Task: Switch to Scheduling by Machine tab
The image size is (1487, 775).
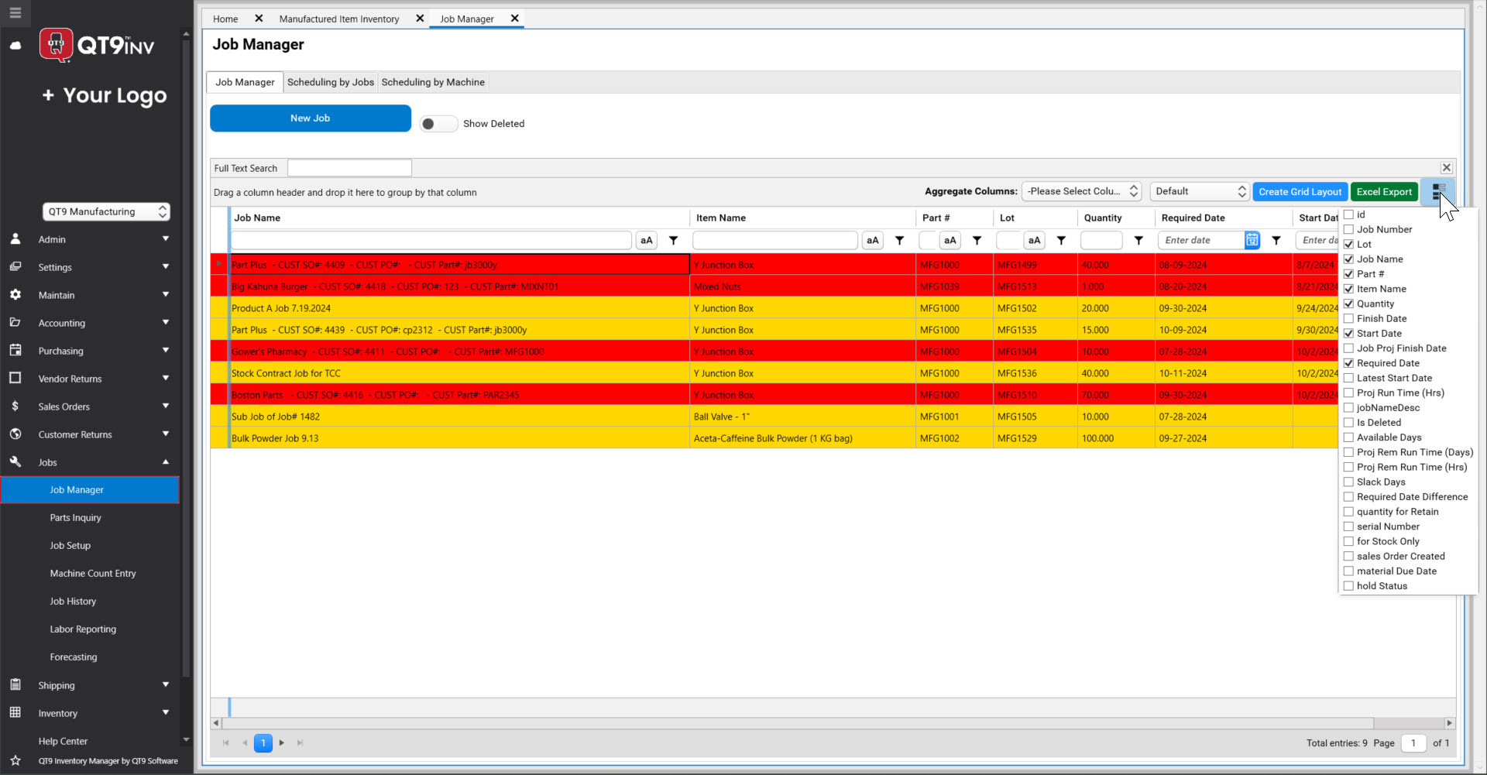Action: [x=432, y=82]
